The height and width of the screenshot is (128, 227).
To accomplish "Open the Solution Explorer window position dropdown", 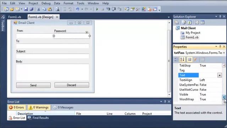I will click(216, 17).
